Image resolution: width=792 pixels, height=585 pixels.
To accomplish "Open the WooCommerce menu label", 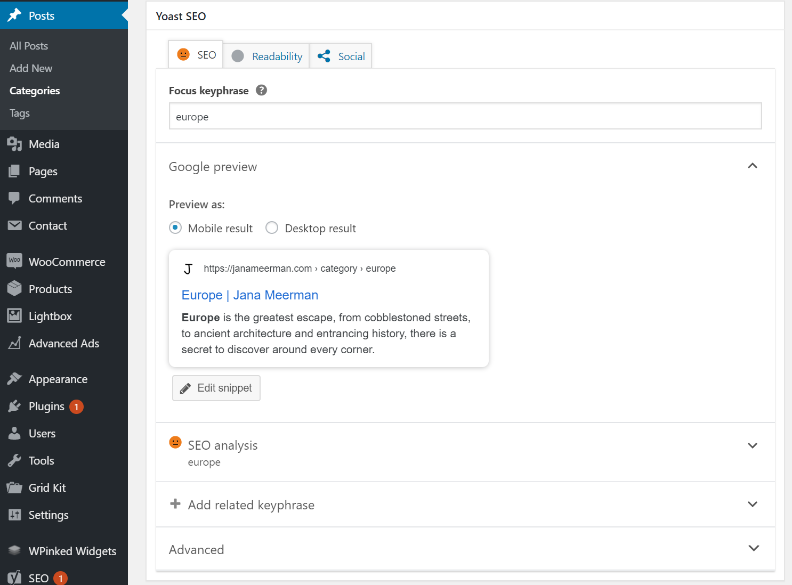I will pos(67,262).
